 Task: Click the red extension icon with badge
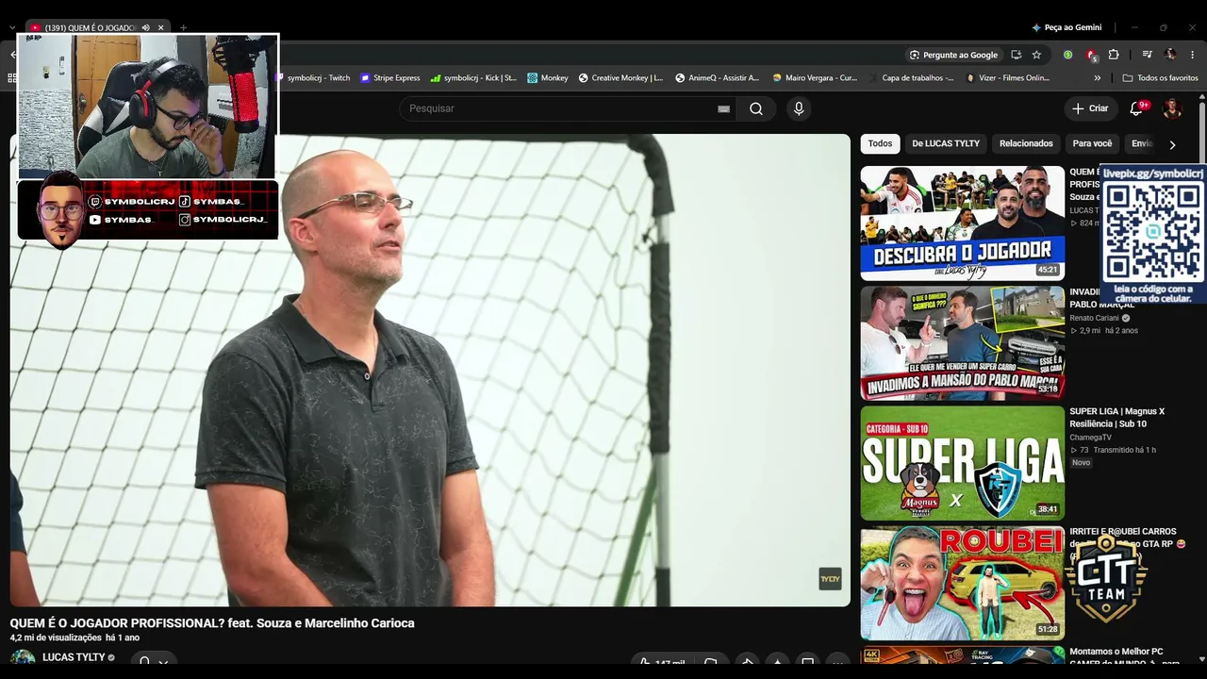[x=1091, y=55]
